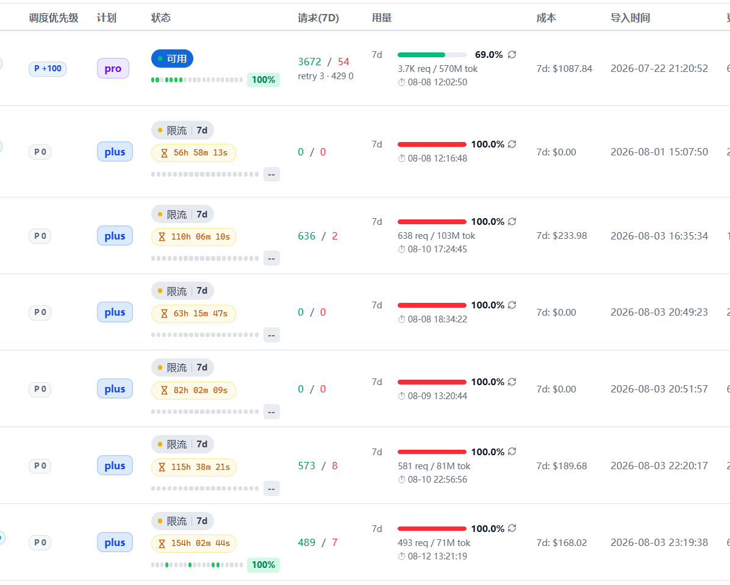
Task: Click the 限流 7d badge above 110h 06m 10s
Action: tap(182, 214)
